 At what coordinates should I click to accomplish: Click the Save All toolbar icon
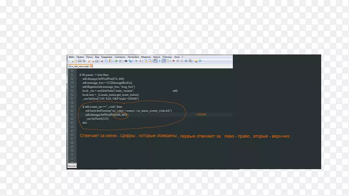click(84, 61)
